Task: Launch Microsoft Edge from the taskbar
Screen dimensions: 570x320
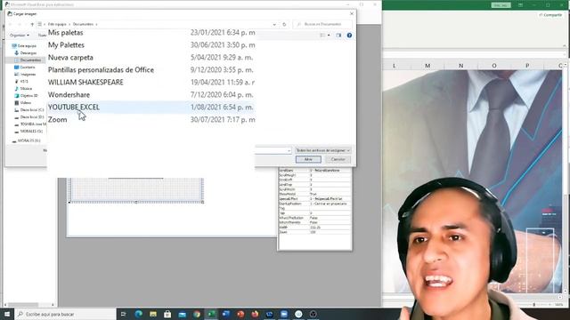Action: pos(139,314)
